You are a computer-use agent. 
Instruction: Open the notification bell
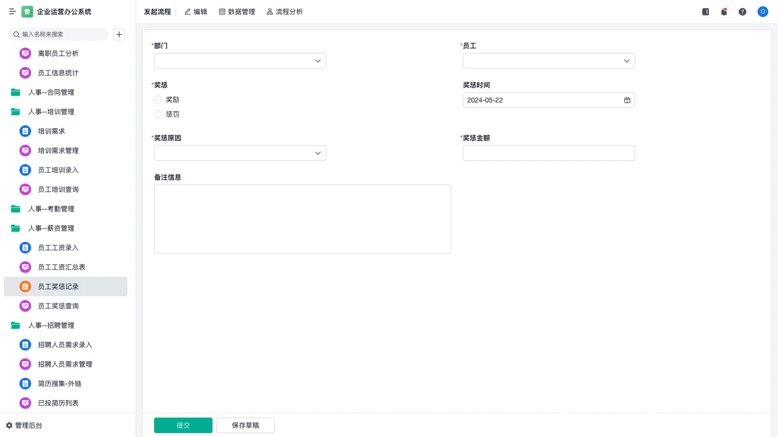coord(724,12)
